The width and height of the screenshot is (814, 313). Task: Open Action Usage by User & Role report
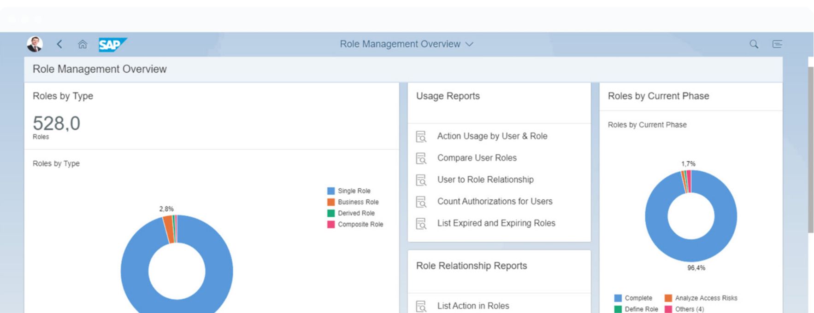(492, 136)
